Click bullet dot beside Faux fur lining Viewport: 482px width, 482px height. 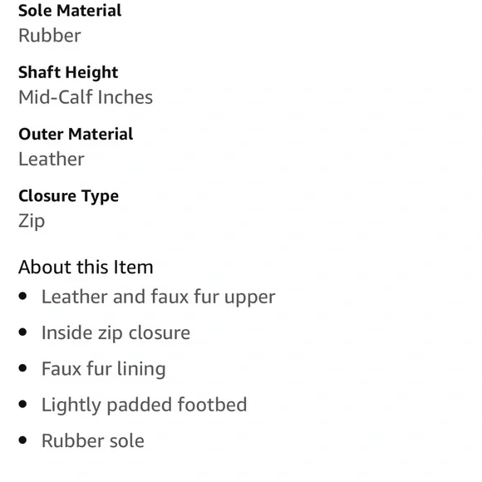point(22,368)
